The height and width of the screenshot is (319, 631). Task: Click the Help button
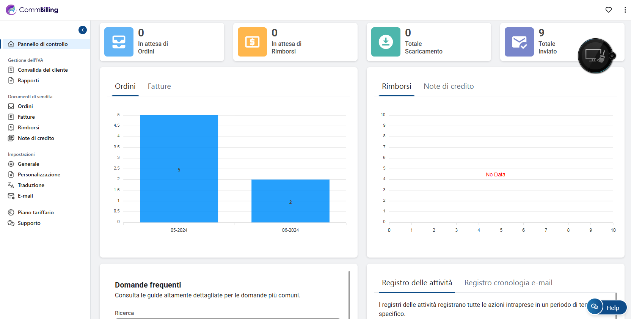613,308
